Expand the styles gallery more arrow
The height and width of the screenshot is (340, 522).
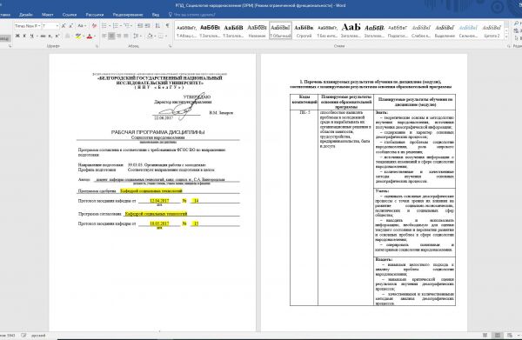[x=506, y=37]
